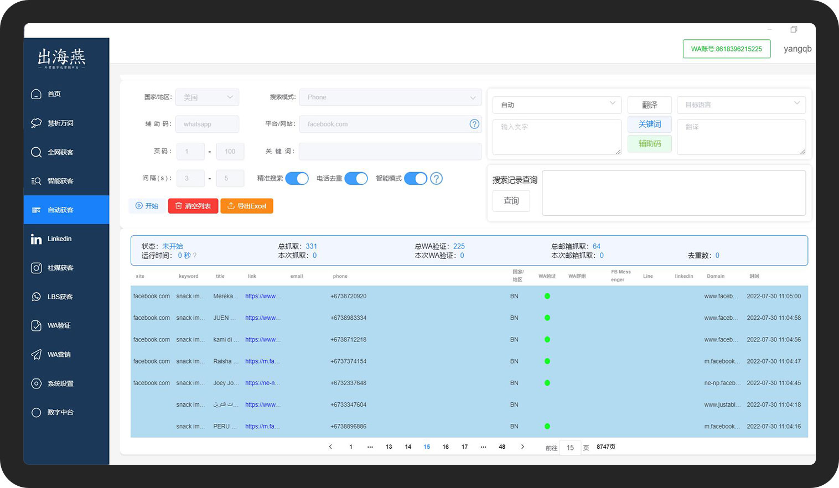This screenshot has height=488, width=839.
Task: Click the blue 关键词 button
Action: (x=650, y=124)
